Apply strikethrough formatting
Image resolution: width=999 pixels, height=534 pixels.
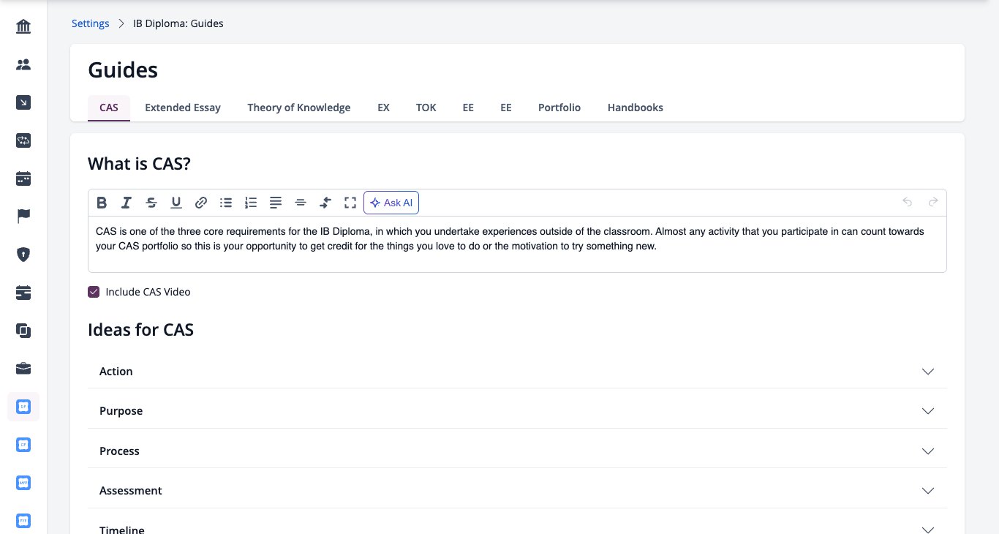151,203
